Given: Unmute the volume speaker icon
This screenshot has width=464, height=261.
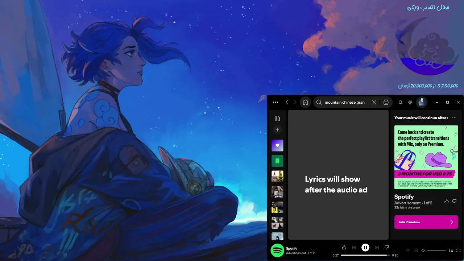Looking at the screenshot, I should (423, 250).
